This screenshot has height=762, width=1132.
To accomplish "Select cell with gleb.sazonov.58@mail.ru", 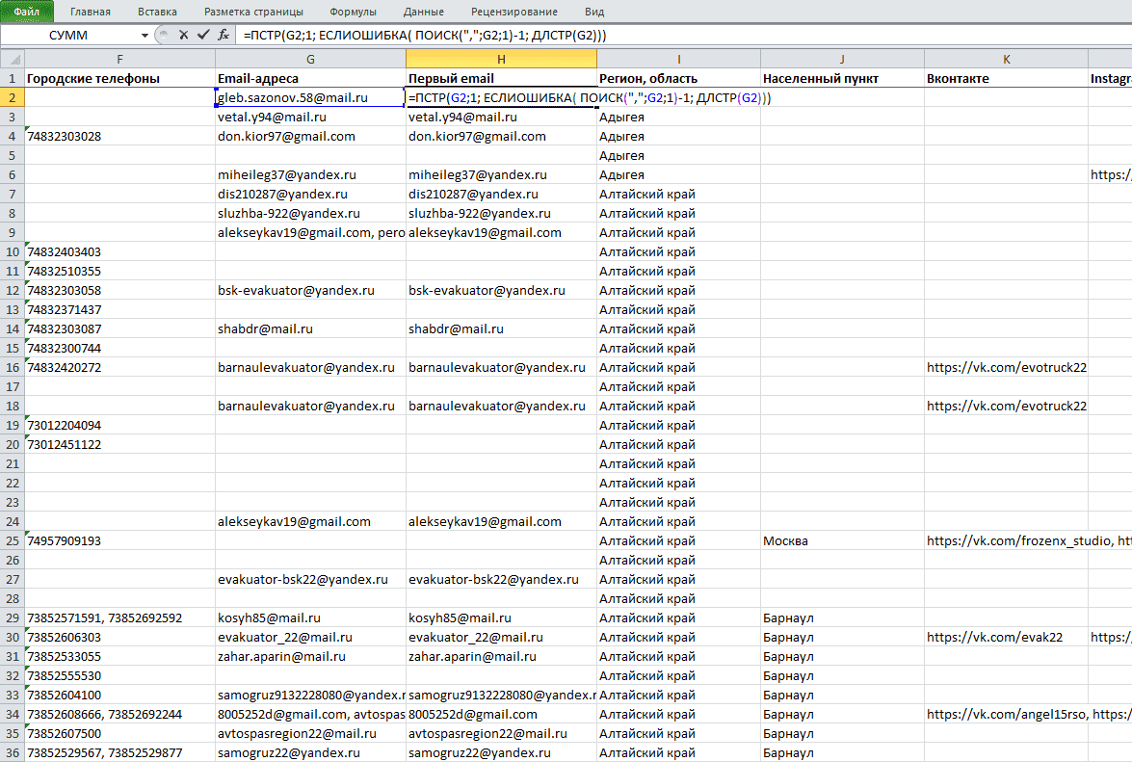I will (310, 97).
